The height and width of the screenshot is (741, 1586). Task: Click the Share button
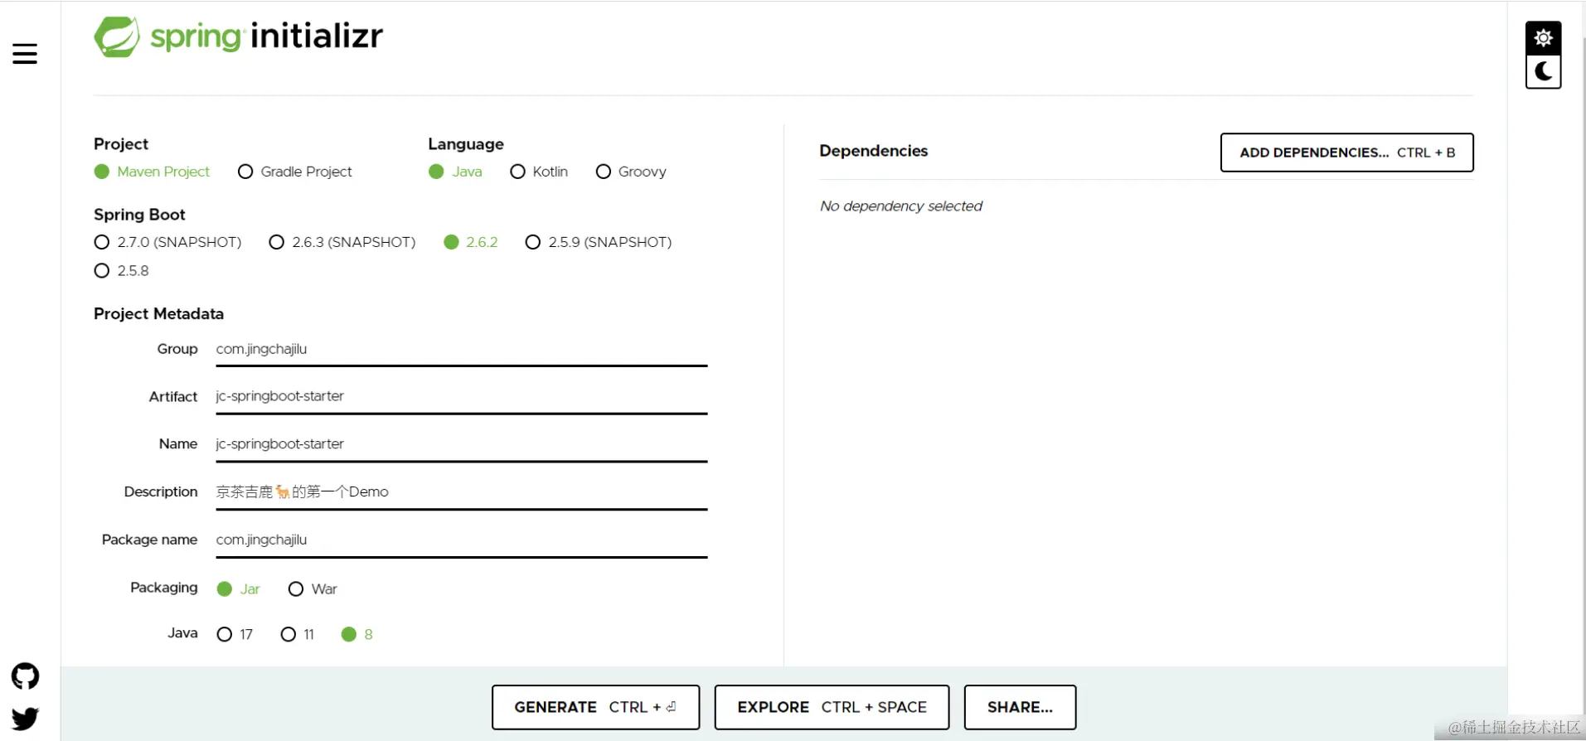1020,707
